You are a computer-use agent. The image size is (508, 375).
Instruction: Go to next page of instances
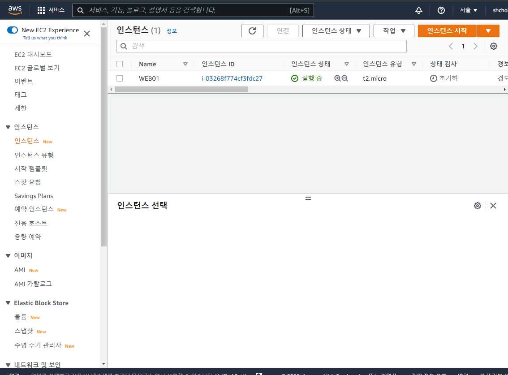(x=475, y=46)
